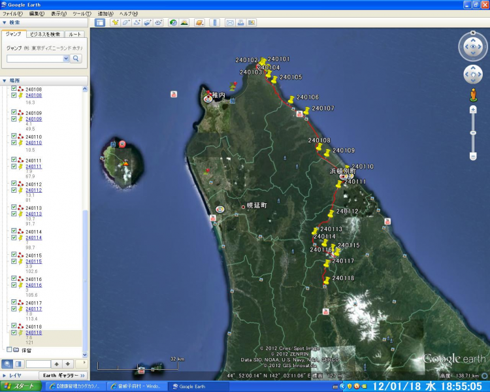490x392 pixels.
Task: Click View in Google Maps toolbar icon
Action: (252, 22)
